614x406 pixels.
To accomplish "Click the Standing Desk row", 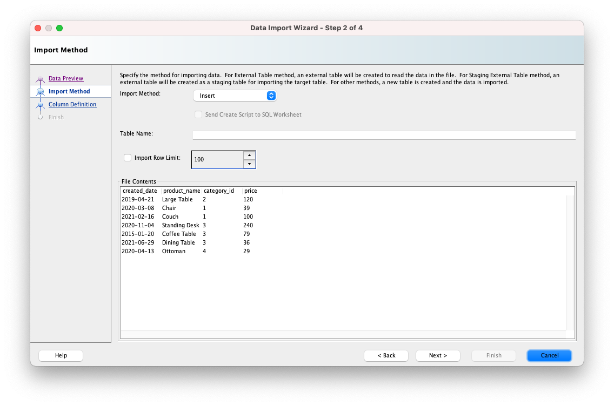I will click(x=181, y=226).
